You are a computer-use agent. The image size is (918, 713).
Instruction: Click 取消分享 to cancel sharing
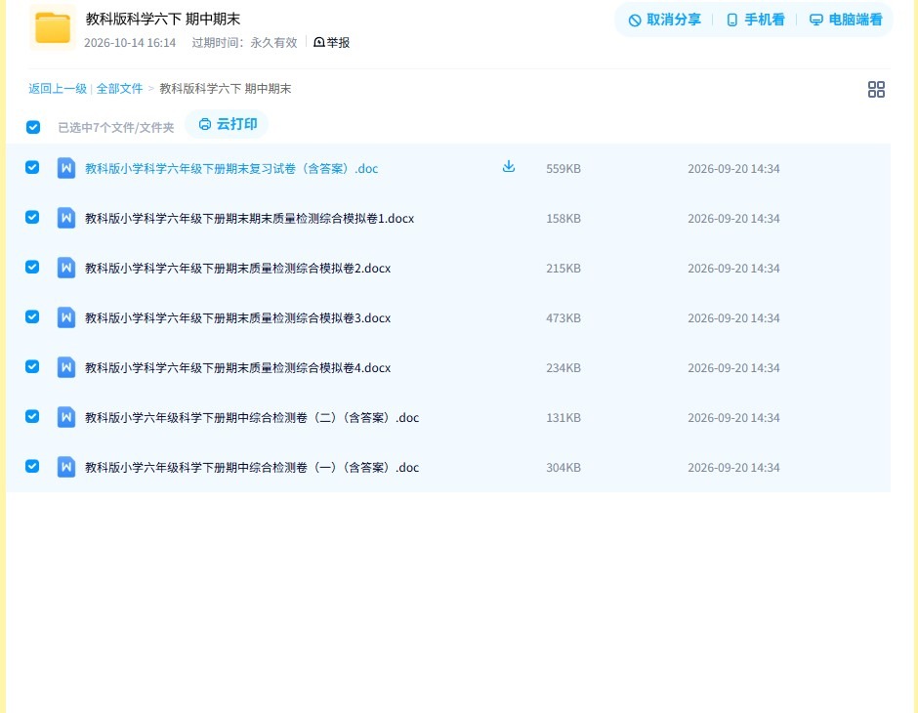[x=664, y=20]
